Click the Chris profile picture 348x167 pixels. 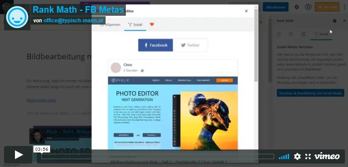[x=116, y=68]
